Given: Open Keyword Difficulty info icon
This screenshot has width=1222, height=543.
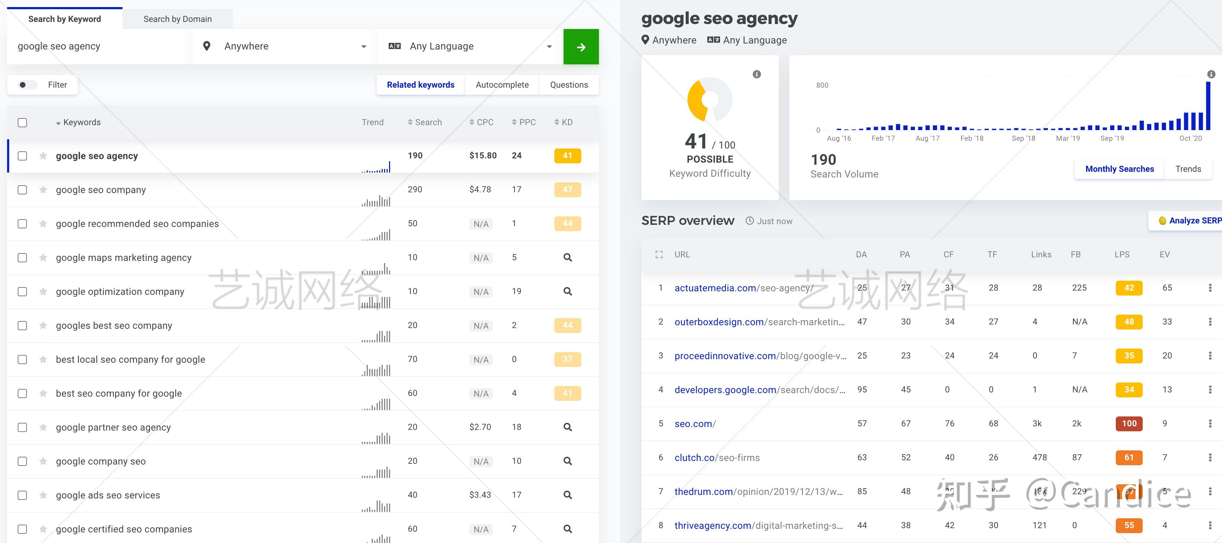Looking at the screenshot, I should point(756,74).
